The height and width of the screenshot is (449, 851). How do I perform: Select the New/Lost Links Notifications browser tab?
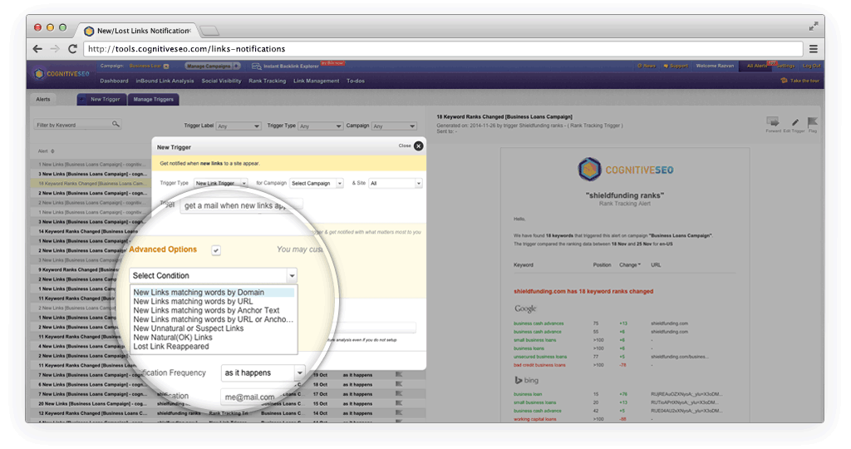pyautogui.click(x=138, y=31)
